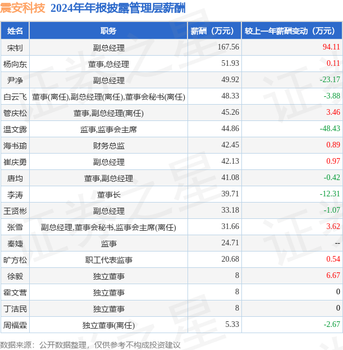Select the change value 6.67
This screenshot has width=343, height=350.
click(333, 275)
